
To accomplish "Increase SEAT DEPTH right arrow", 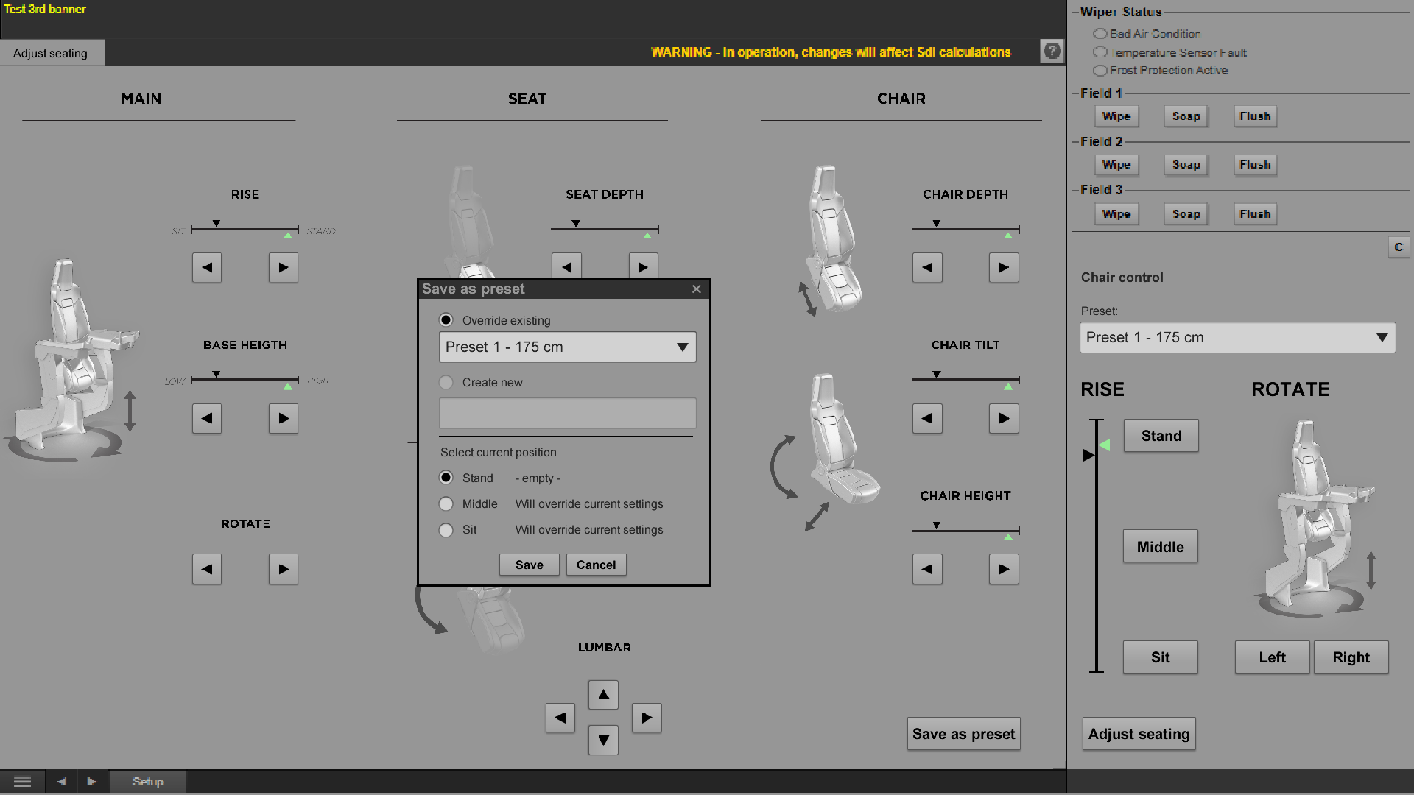I will click(643, 266).
